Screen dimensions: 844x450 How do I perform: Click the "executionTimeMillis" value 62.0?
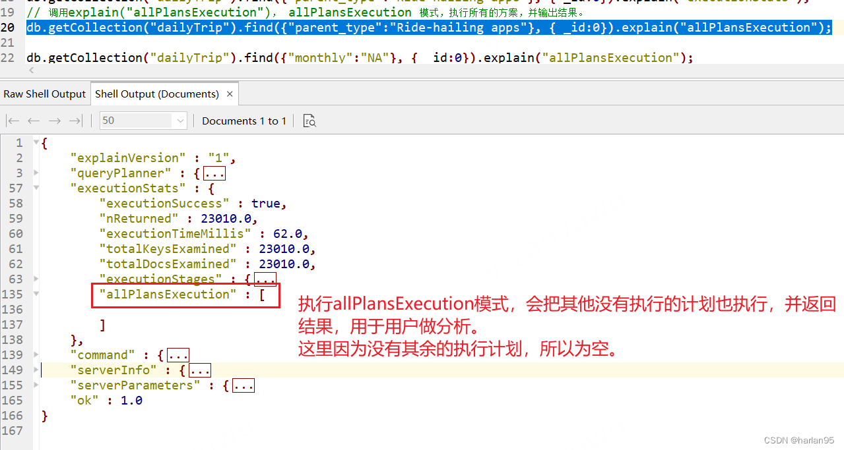pyautogui.click(x=288, y=233)
